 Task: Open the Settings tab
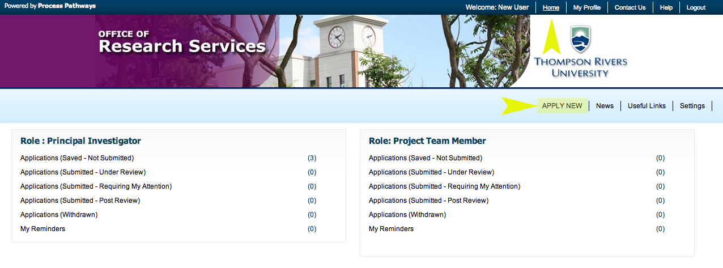click(x=692, y=106)
